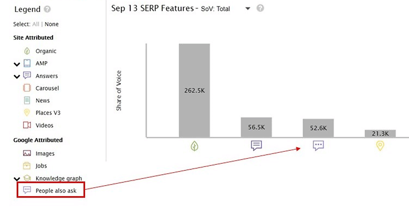Click the chart title help question icon

click(260, 8)
